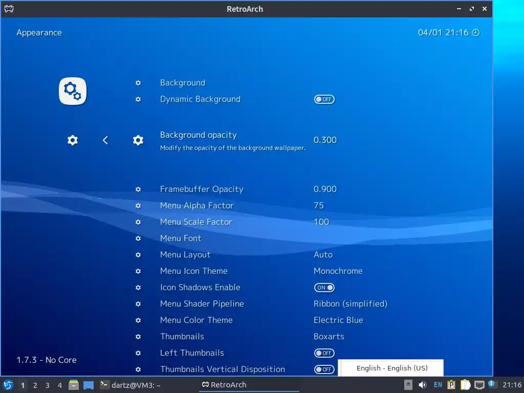
Task: Click gear icon beside Background opacity
Action: point(138,140)
